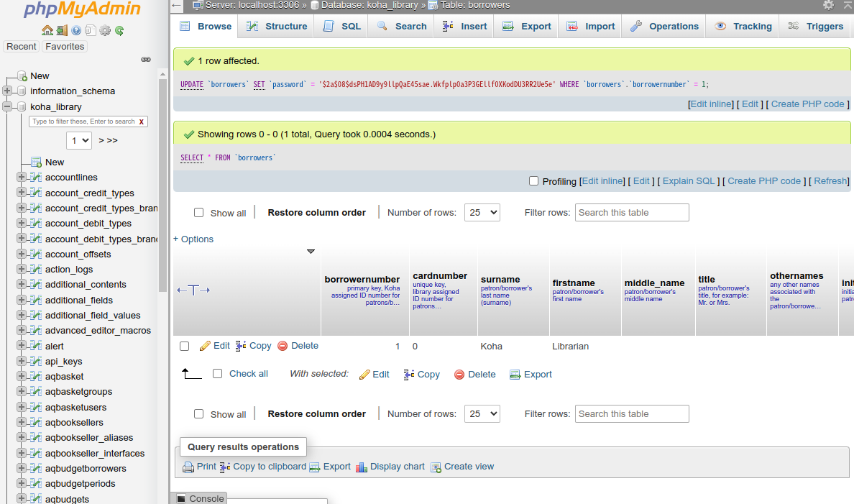Click the With selected Edit pencil icon
This screenshot has width=854, height=504.
tap(365, 375)
